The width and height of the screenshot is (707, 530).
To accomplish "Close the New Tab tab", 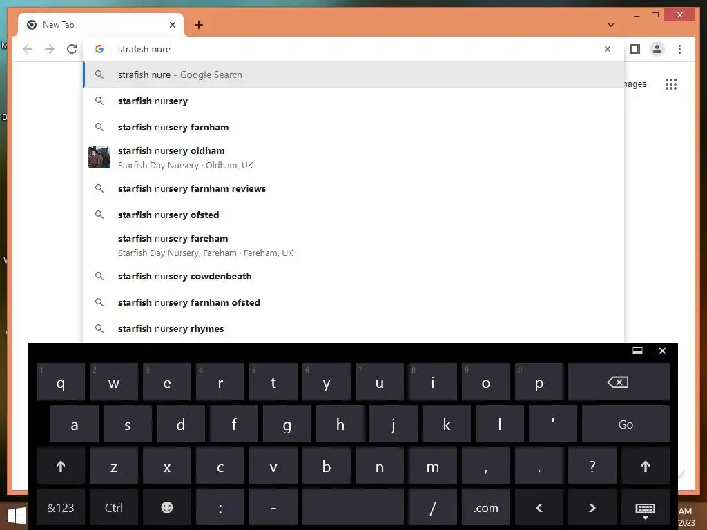I will tap(172, 25).
